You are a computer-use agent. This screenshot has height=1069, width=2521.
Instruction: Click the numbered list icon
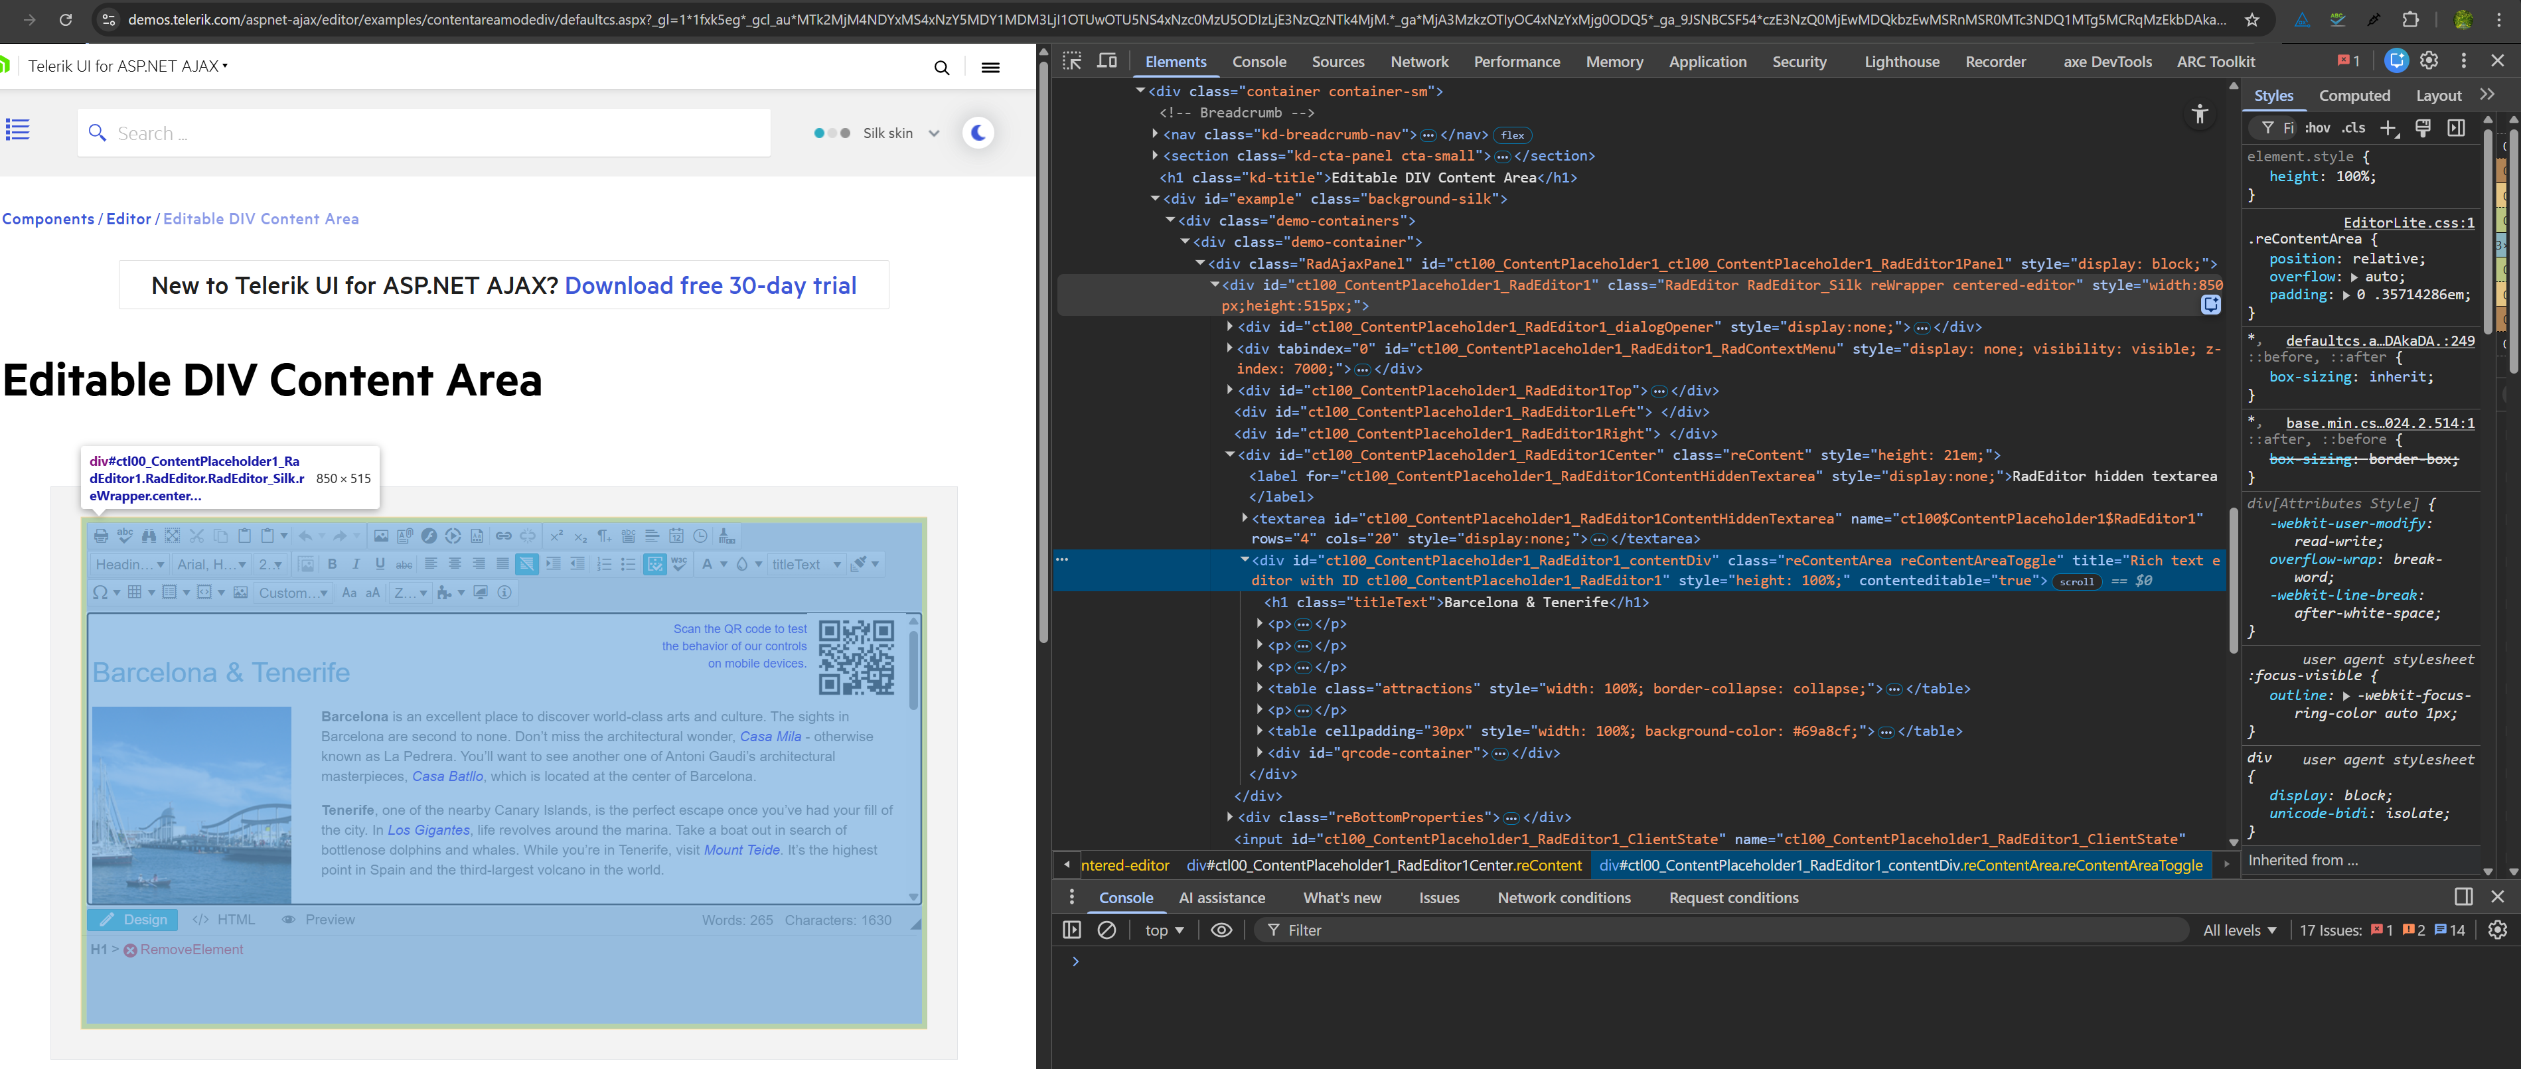click(604, 564)
